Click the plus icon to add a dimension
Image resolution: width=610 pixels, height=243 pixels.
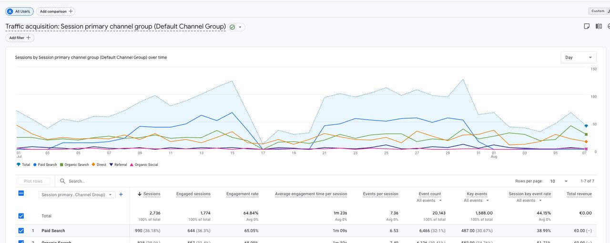click(x=121, y=194)
